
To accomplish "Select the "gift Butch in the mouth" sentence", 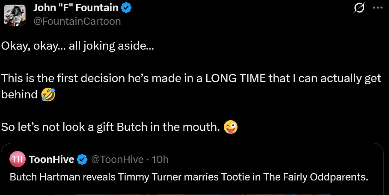I will coord(111,127).
